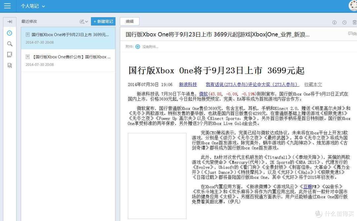Open the search magnifier in sidebar
357x221 pixels.
click(x=10, y=44)
